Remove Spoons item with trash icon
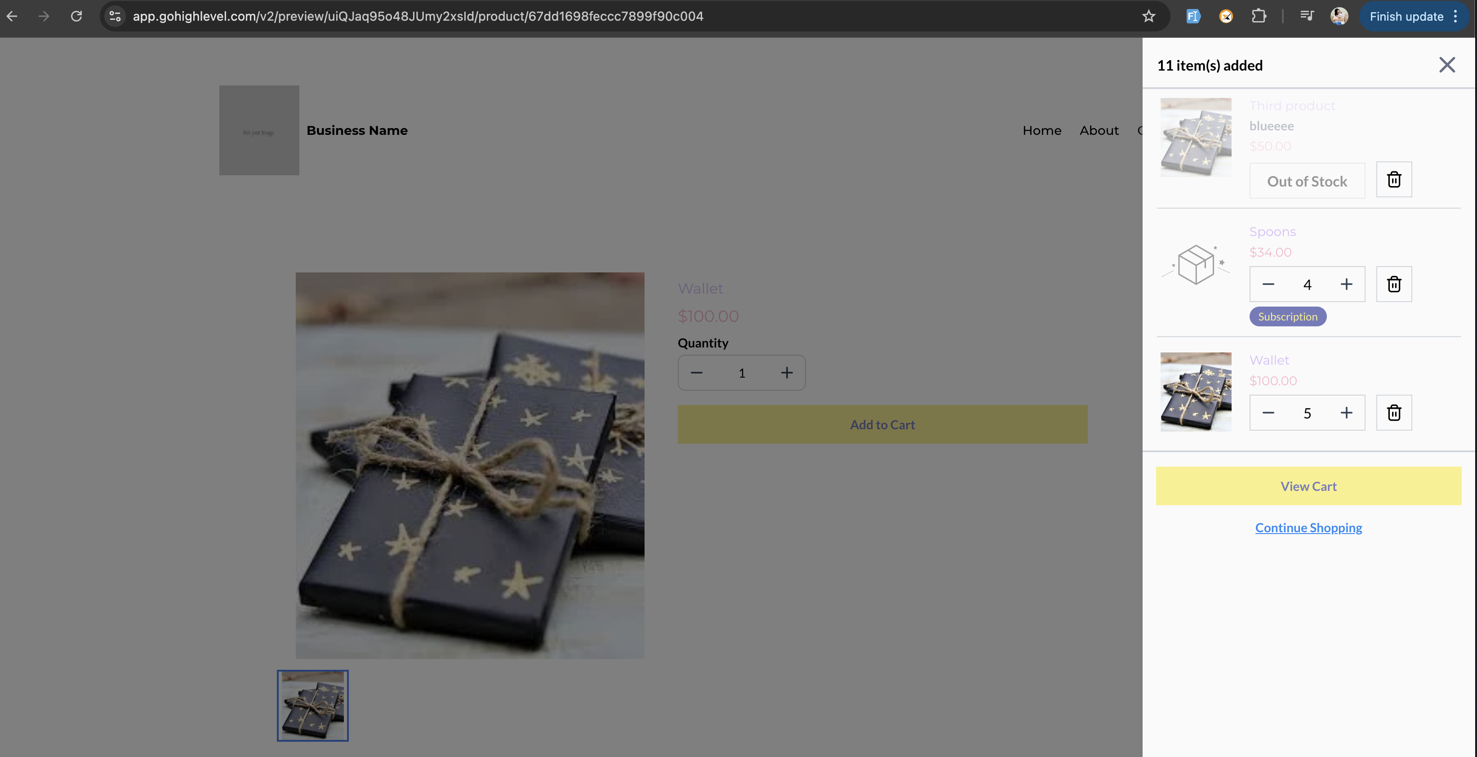The width and height of the screenshot is (1477, 757). click(1394, 285)
